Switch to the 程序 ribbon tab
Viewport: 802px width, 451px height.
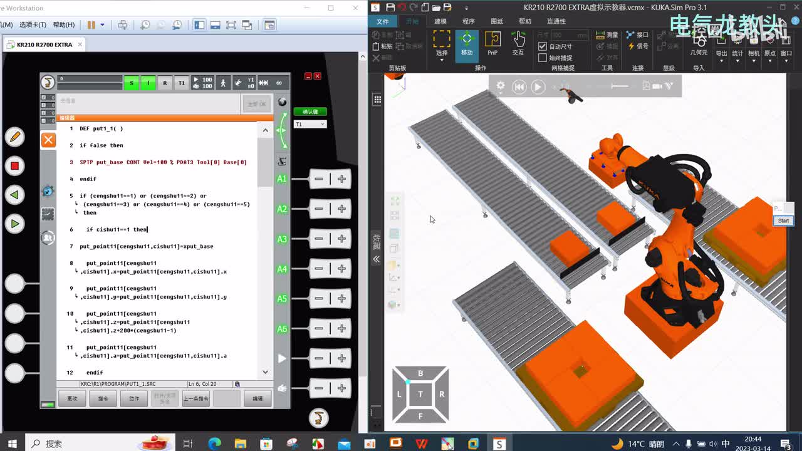coord(469,21)
